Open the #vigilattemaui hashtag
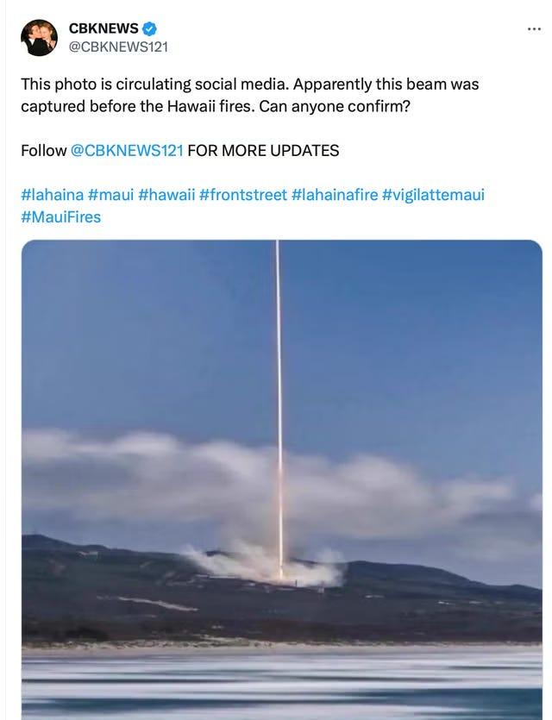The width and height of the screenshot is (552, 720). pos(433,195)
